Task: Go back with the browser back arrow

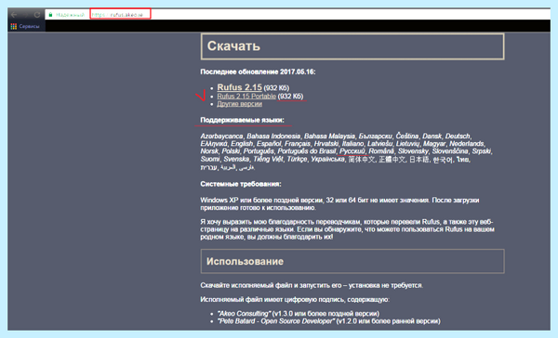Action: point(14,15)
